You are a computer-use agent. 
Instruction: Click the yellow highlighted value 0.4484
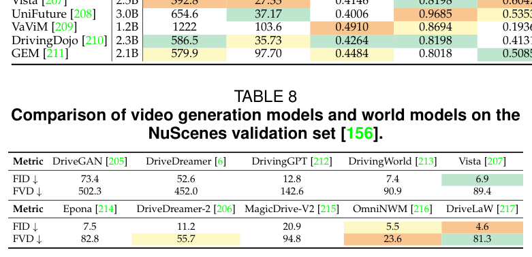click(x=352, y=53)
